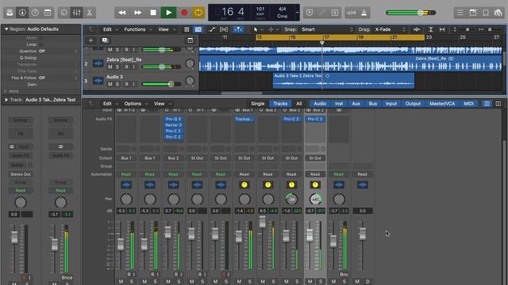Click the Fast Forward transport button
Screen dimensions: 508x285
[137, 13]
